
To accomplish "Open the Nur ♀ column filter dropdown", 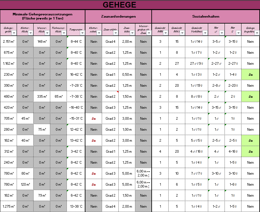I will 238,33.
